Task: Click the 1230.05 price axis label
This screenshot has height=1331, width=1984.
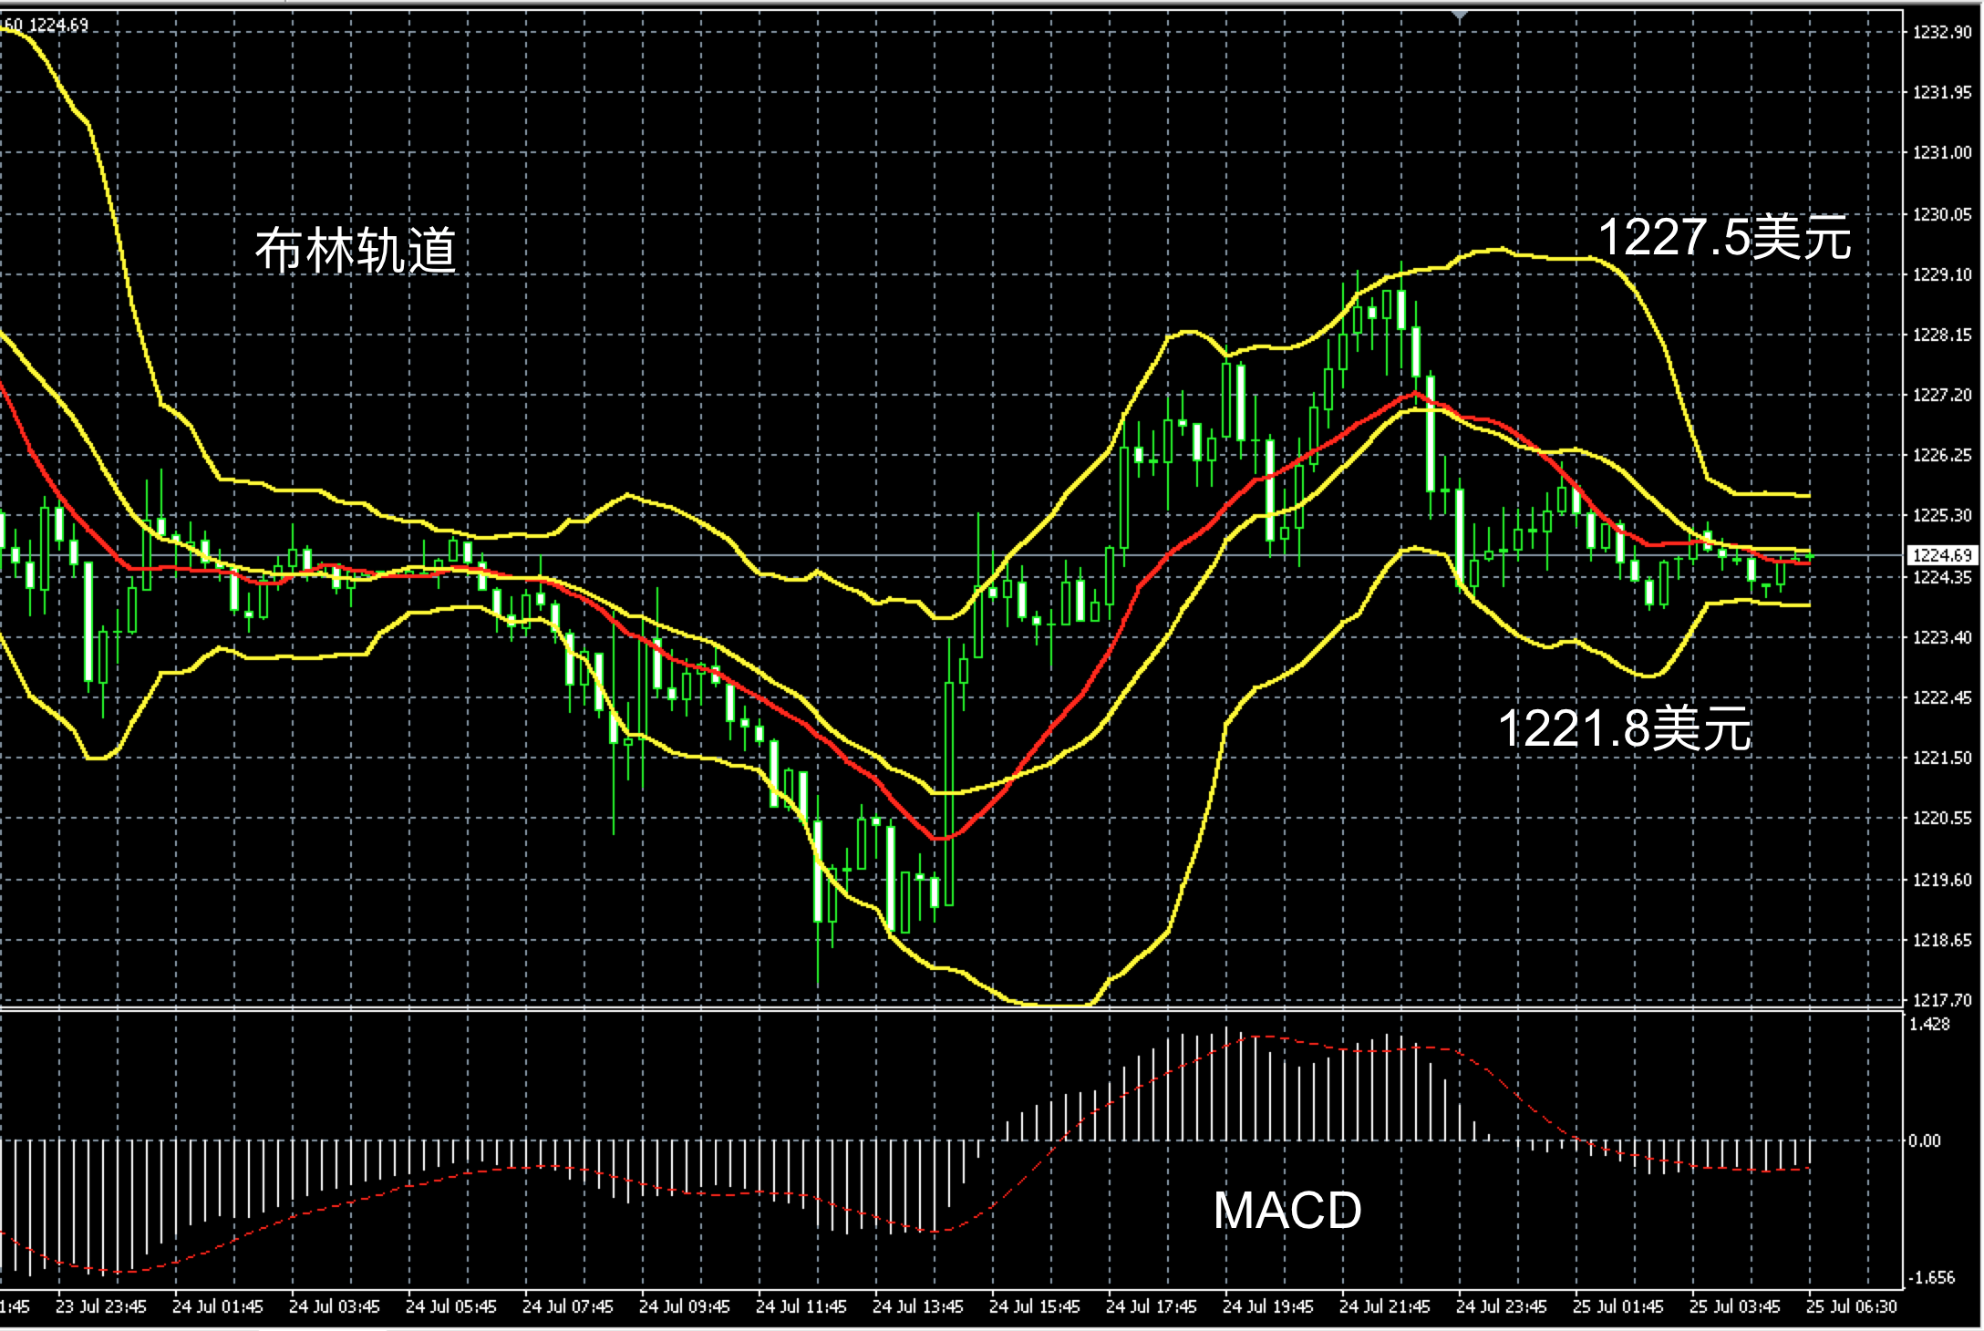Action: pos(1942,214)
